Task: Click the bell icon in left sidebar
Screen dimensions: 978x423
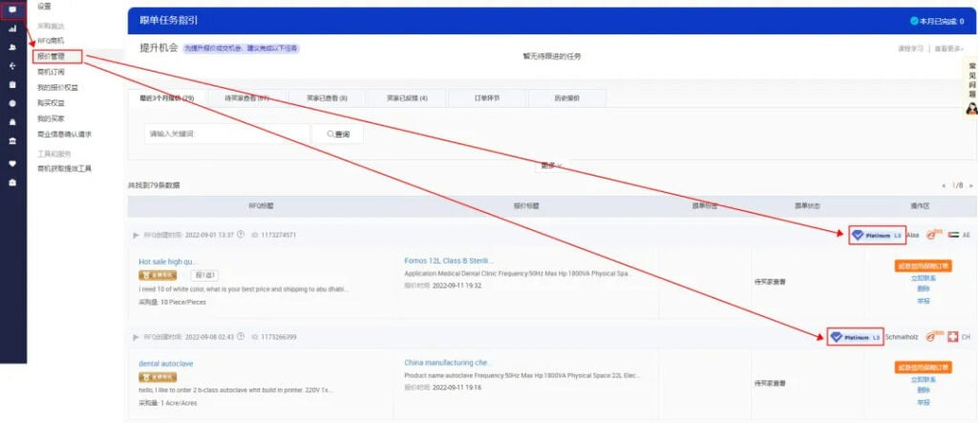Action: coord(12,122)
